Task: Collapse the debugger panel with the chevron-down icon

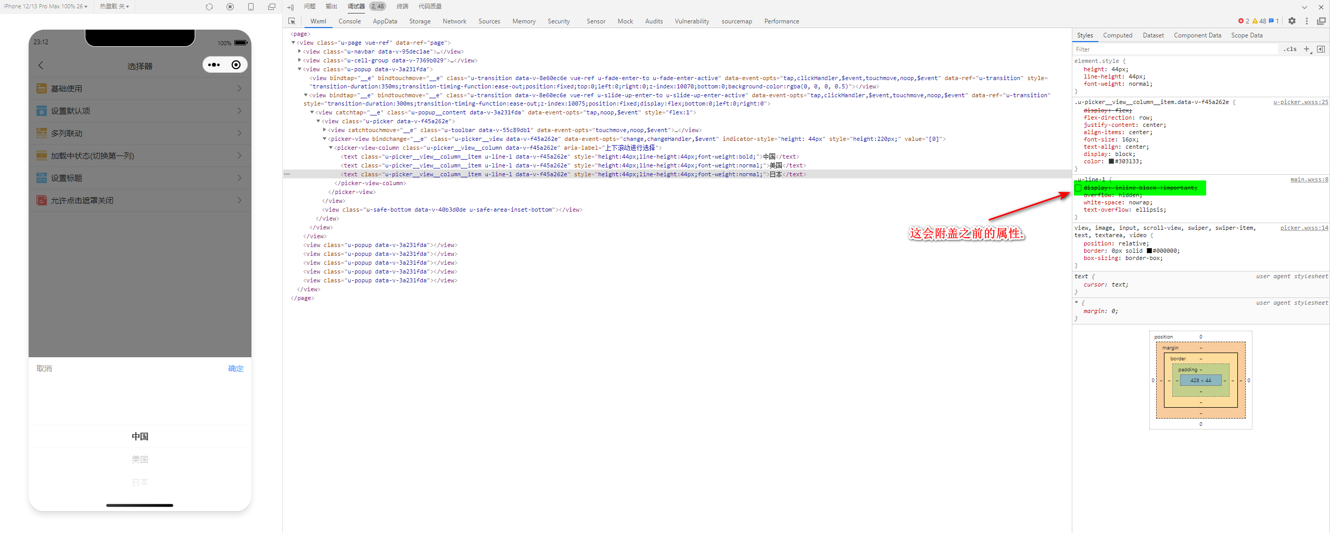Action: click(x=1304, y=7)
